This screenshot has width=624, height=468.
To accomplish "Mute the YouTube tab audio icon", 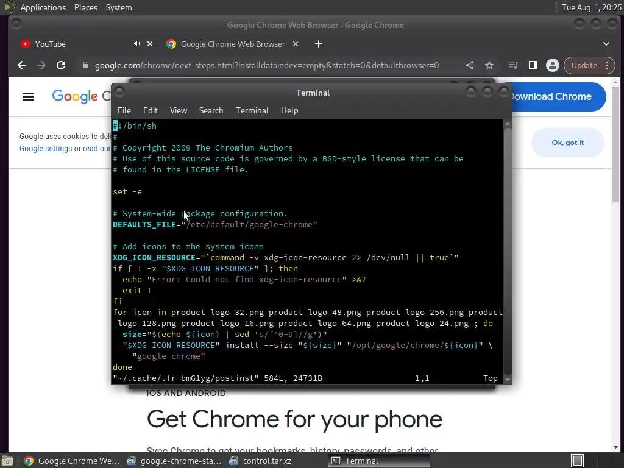I will click(x=137, y=44).
